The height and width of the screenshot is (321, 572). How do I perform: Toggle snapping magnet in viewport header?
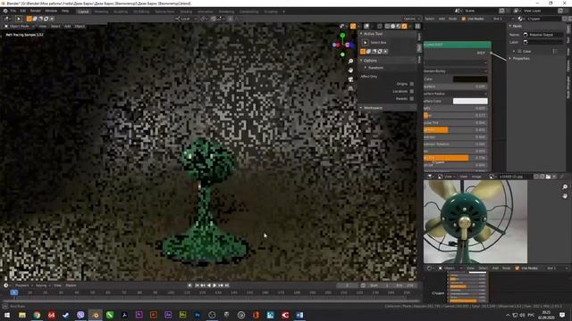pyautogui.click(x=213, y=19)
